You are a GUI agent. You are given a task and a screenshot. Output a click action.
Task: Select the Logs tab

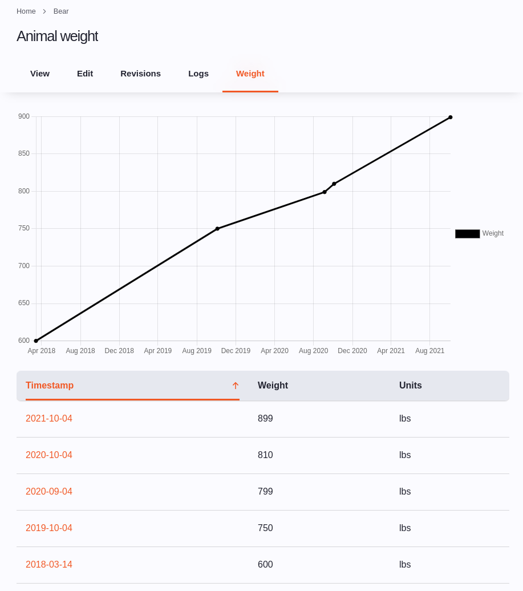[x=198, y=73]
